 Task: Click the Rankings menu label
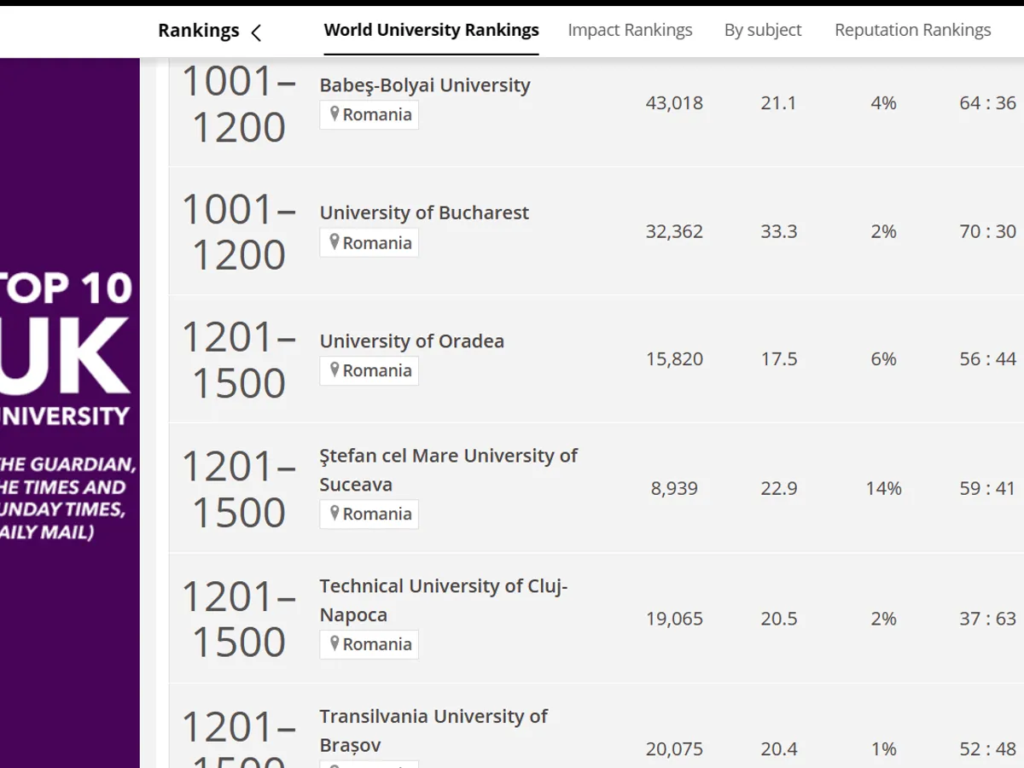(199, 31)
